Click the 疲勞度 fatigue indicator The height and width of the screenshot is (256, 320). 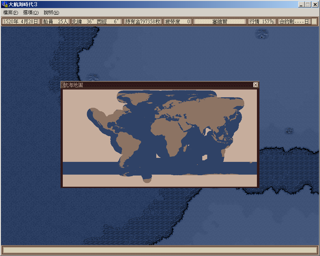(177, 21)
